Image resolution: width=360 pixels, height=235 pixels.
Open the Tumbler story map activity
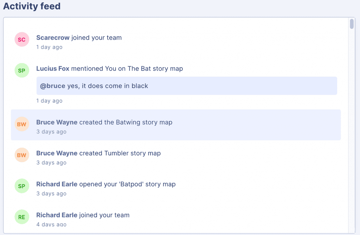pos(176,156)
